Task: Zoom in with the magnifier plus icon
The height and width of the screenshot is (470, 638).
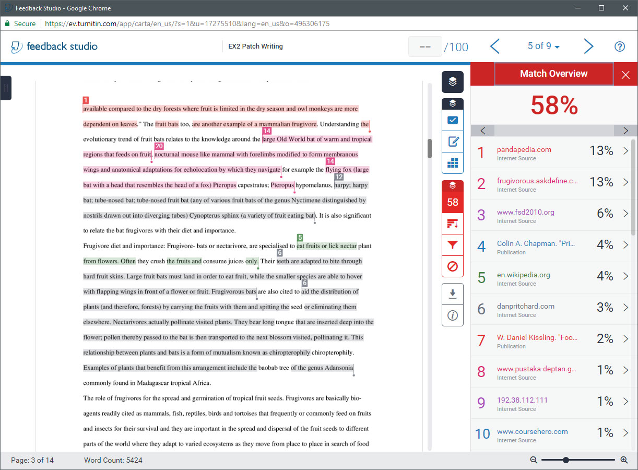Action: tap(624, 460)
